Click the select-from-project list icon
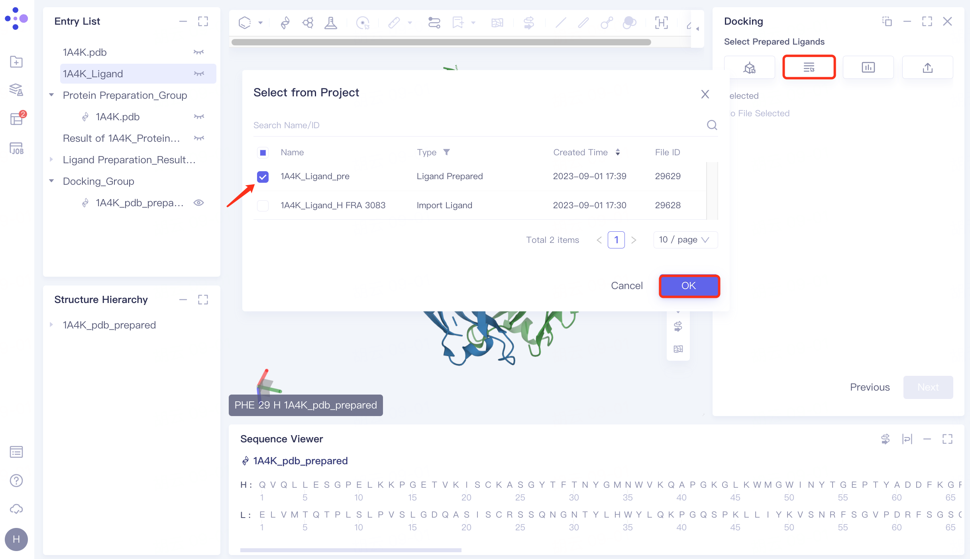Screen dimensions: 970x559 point(809,67)
